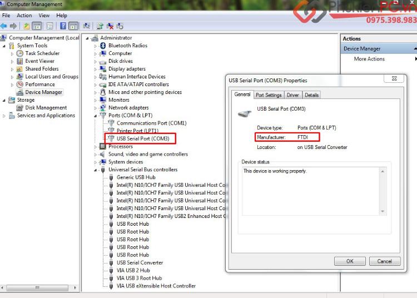Collapse the Ports (COM & LPT) node
Screen dimensions: 417x298
[96, 116]
